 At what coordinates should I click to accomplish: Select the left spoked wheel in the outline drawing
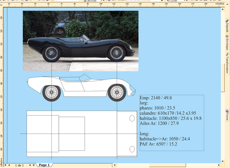pyautogui.click(x=50, y=92)
